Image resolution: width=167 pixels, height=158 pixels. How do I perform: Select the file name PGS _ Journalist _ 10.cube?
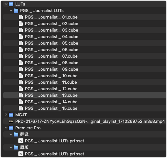[51, 76]
